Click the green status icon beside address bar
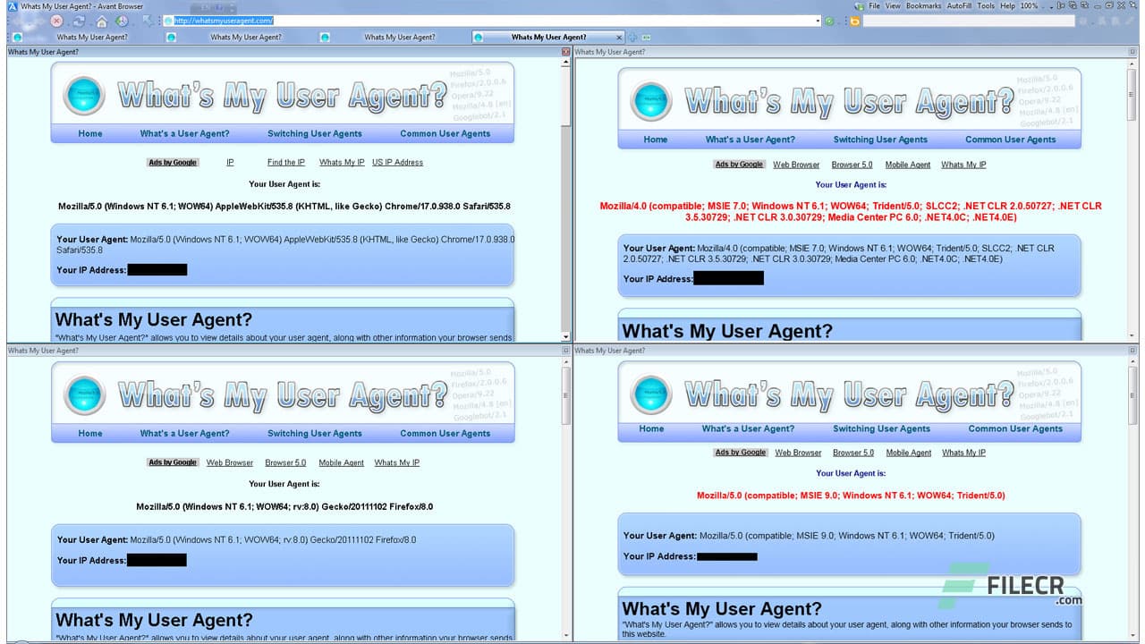 point(829,20)
